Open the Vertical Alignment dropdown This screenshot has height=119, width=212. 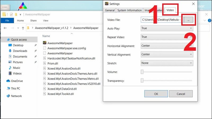[x=167, y=54]
